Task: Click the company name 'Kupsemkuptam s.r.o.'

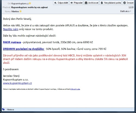Action: pyautogui.click(x=16, y=80)
